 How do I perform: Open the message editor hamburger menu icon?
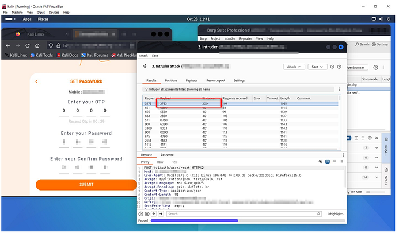pyautogui.click(x=342, y=162)
